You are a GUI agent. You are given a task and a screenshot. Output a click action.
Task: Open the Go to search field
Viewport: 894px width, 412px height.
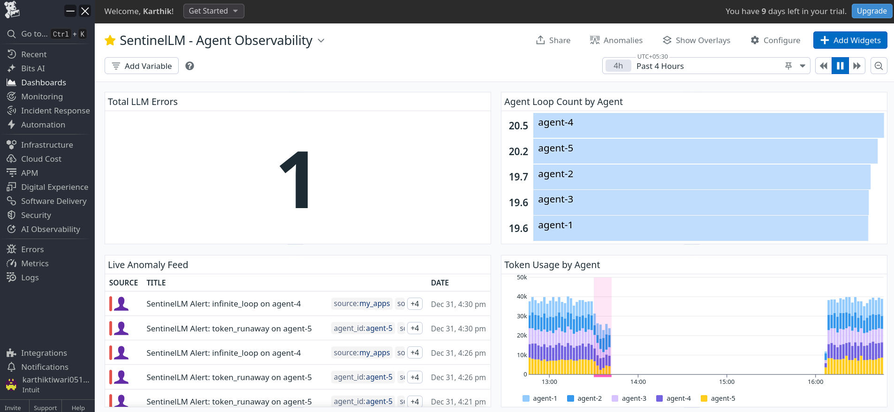click(47, 34)
